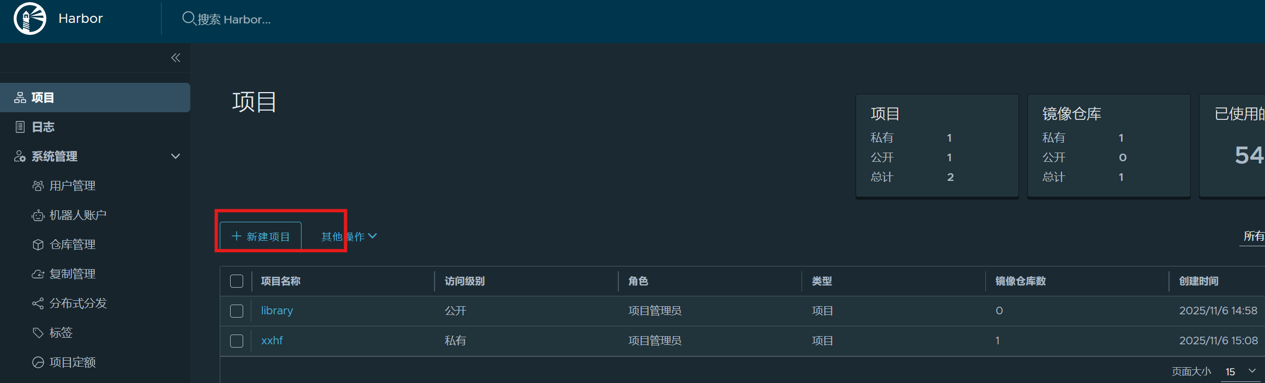Toggle the select-all projects checkbox
1265x383 pixels.
point(237,281)
